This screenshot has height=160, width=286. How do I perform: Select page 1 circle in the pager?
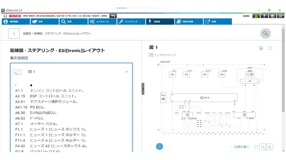[160, 147]
